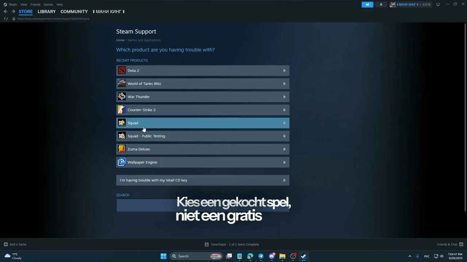Click the World of Tanks Blitz icon
This screenshot has height=262, width=467.
coord(121,84)
